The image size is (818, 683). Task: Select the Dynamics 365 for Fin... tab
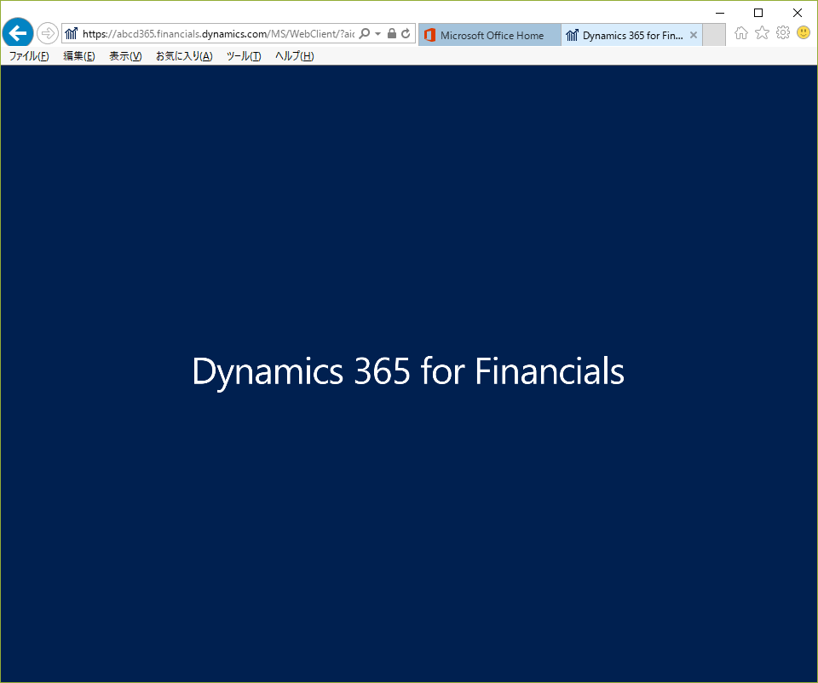631,35
